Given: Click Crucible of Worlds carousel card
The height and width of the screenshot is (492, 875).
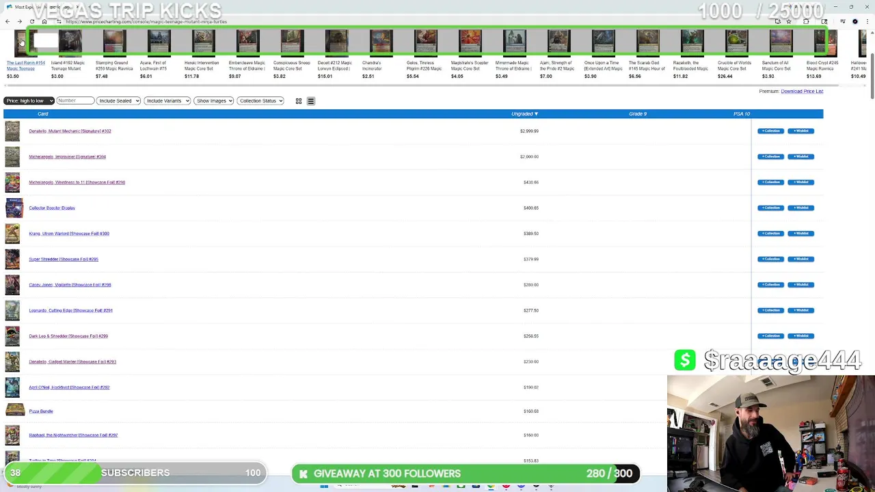Looking at the screenshot, I should tap(736, 42).
